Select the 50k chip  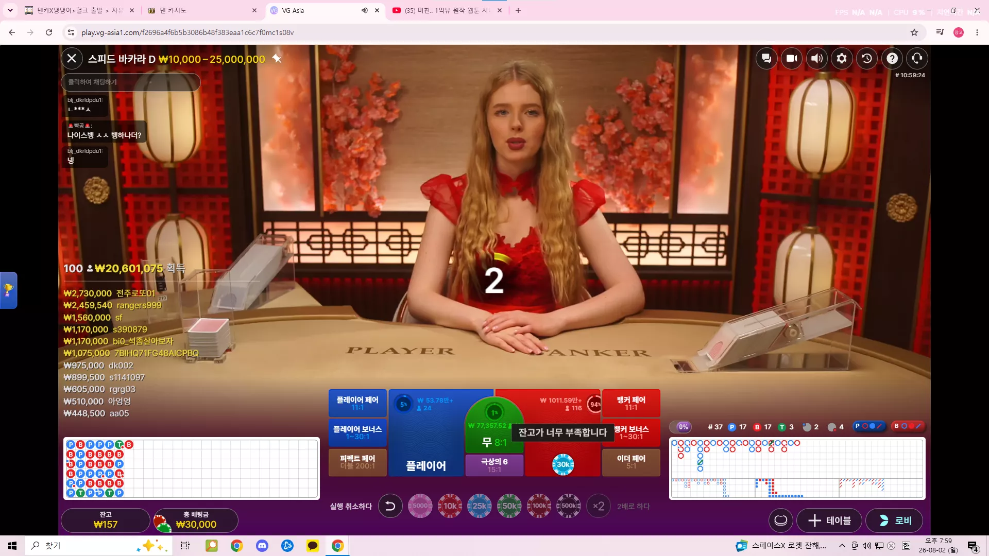[509, 506]
